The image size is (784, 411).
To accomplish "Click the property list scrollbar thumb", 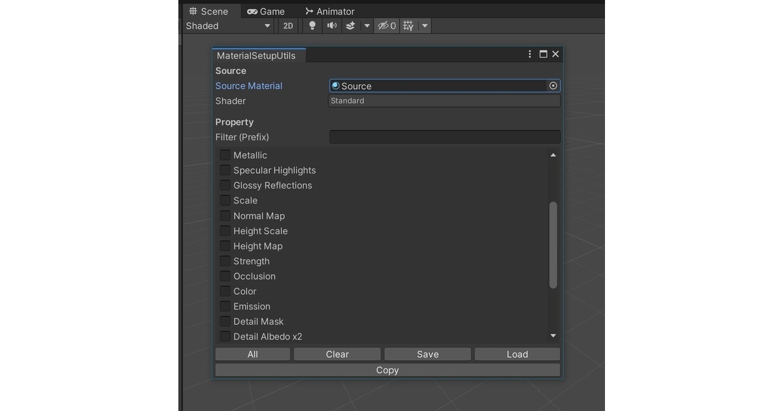I will (x=553, y=245).
